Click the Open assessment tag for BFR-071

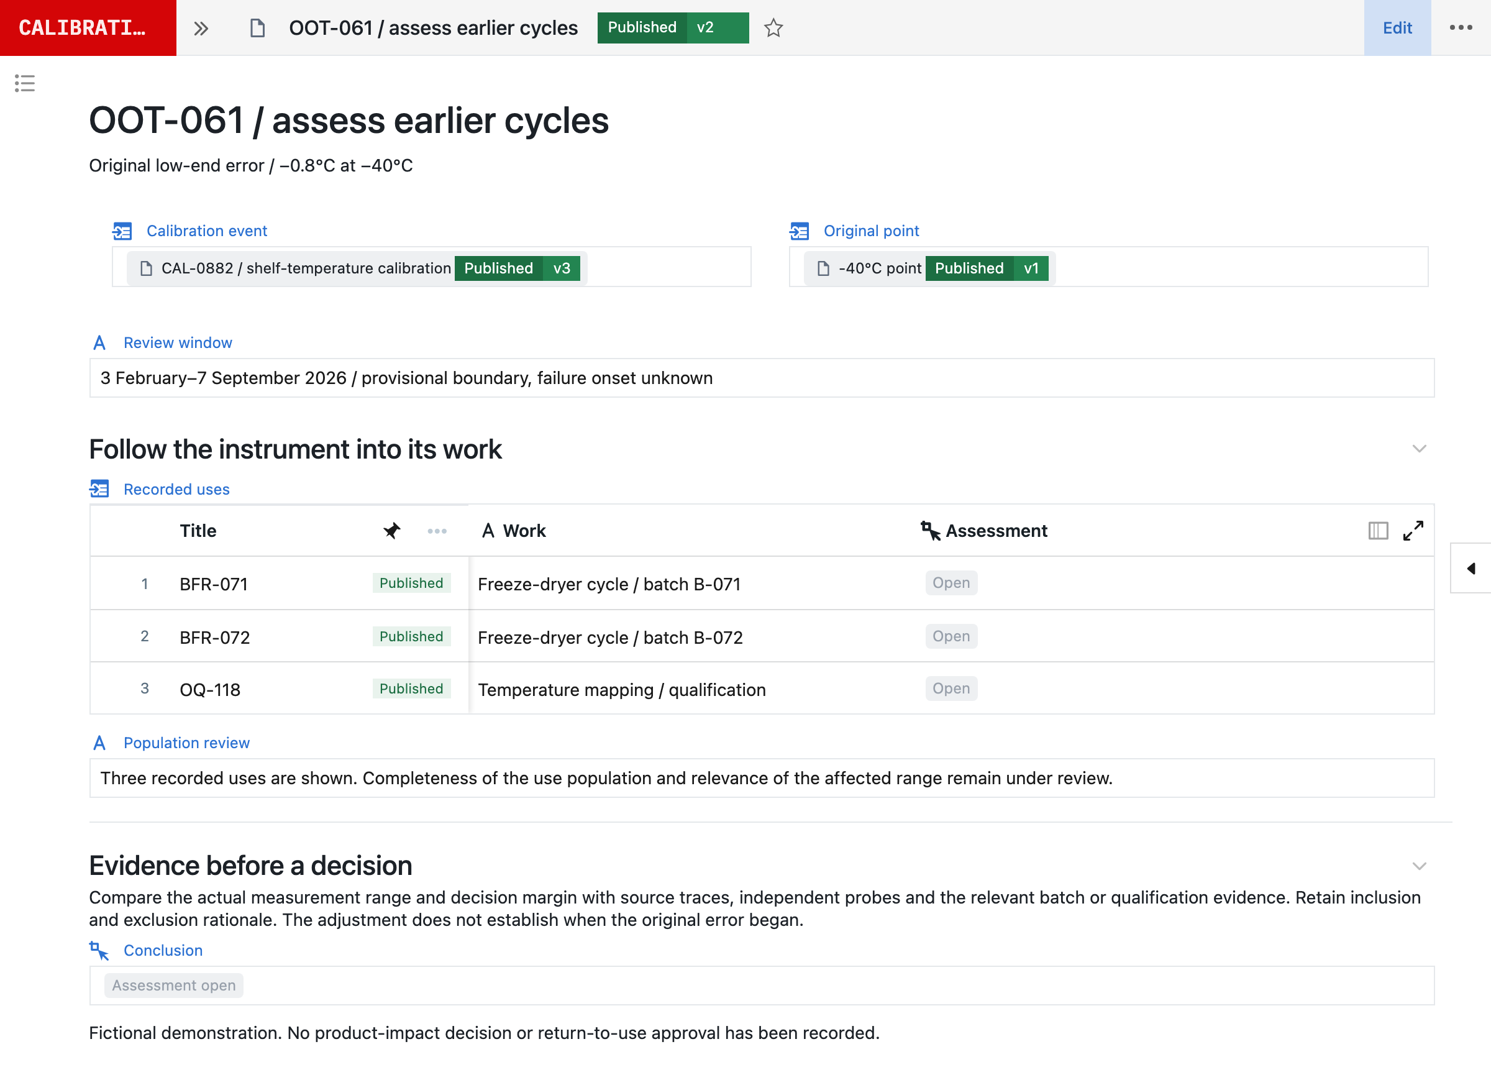coord(951,583)
